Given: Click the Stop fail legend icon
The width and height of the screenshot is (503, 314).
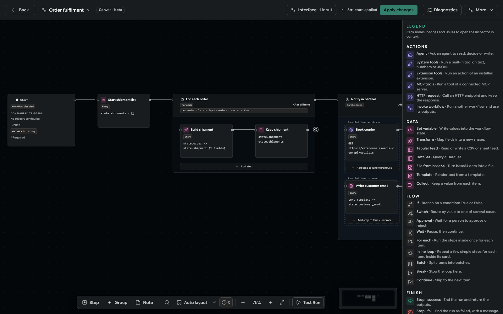Looking at the screenshot, I should coord(410,312).
